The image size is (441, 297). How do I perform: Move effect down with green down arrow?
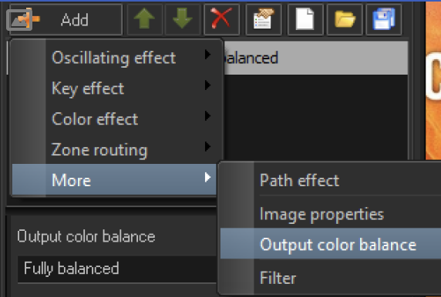183,19
